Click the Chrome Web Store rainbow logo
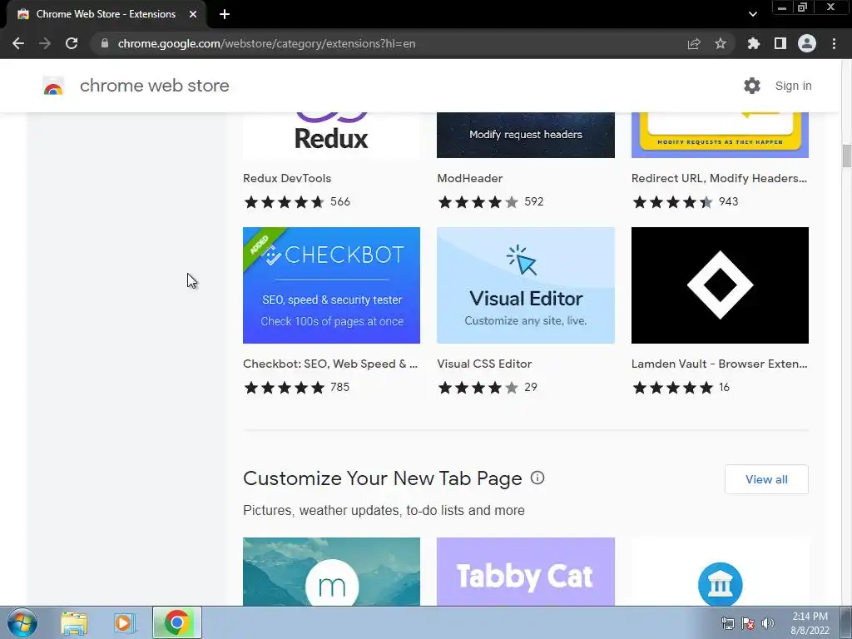 tap(53, 86)
